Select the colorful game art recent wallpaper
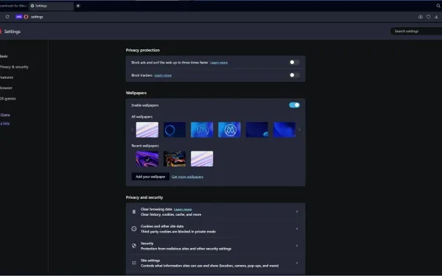Screen dimensions: 442x276 pos(175,159)
